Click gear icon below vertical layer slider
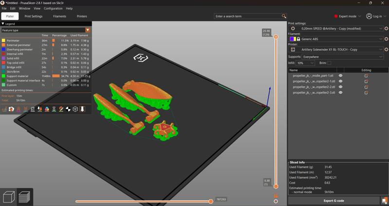Screen dimensions: 389x206 click(x=276, y=201)
